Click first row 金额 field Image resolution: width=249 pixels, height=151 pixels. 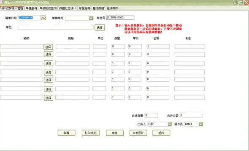tap(158, 47)
